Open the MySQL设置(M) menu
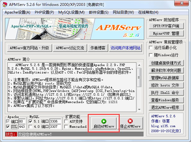This screenshot has width=191, height=142. pyautogui.click(x=71, y=12)
